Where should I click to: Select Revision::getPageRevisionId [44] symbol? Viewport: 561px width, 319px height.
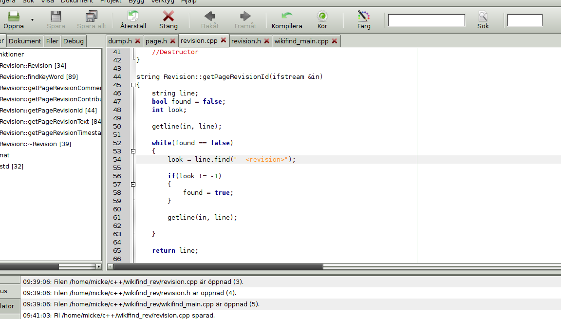tap(48, 110)
